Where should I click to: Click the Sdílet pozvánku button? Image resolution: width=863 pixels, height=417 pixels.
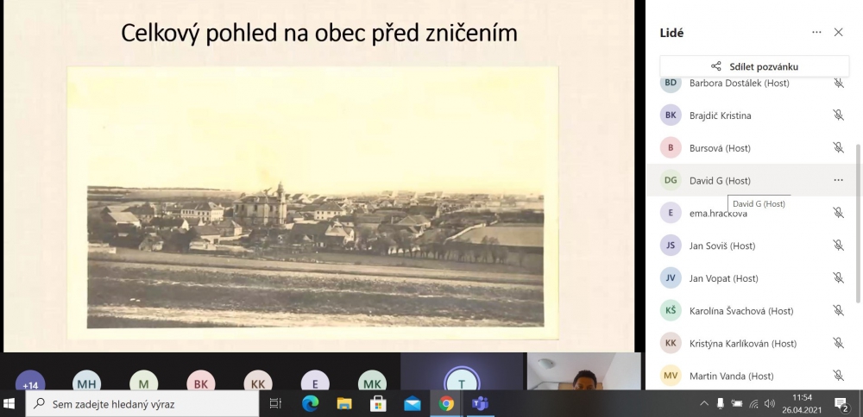pos(754,66)
